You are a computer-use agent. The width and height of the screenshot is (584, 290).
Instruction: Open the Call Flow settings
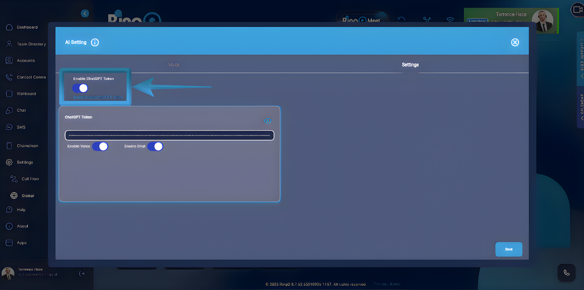(30, 179)
